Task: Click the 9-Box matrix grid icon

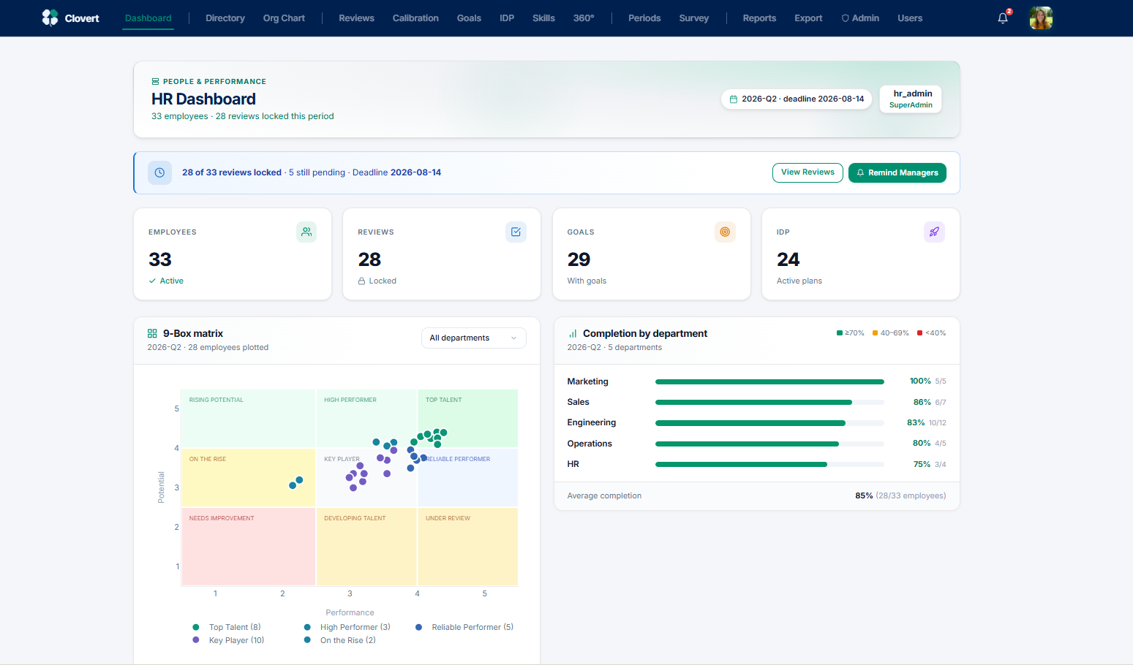Action: click(152, 333)
